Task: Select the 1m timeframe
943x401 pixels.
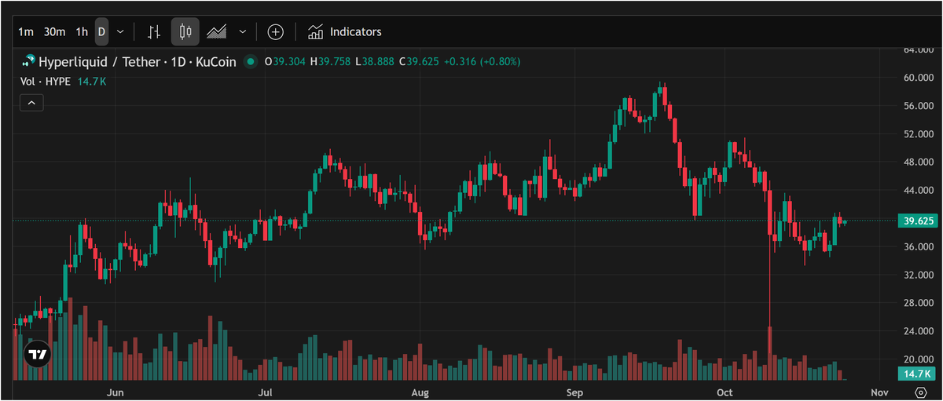Action: point(26,32)
